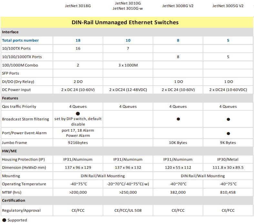This screenshot has width=254, height=223.
Task: Click the SFP Ports row label
Action: (x=10, y=73)
